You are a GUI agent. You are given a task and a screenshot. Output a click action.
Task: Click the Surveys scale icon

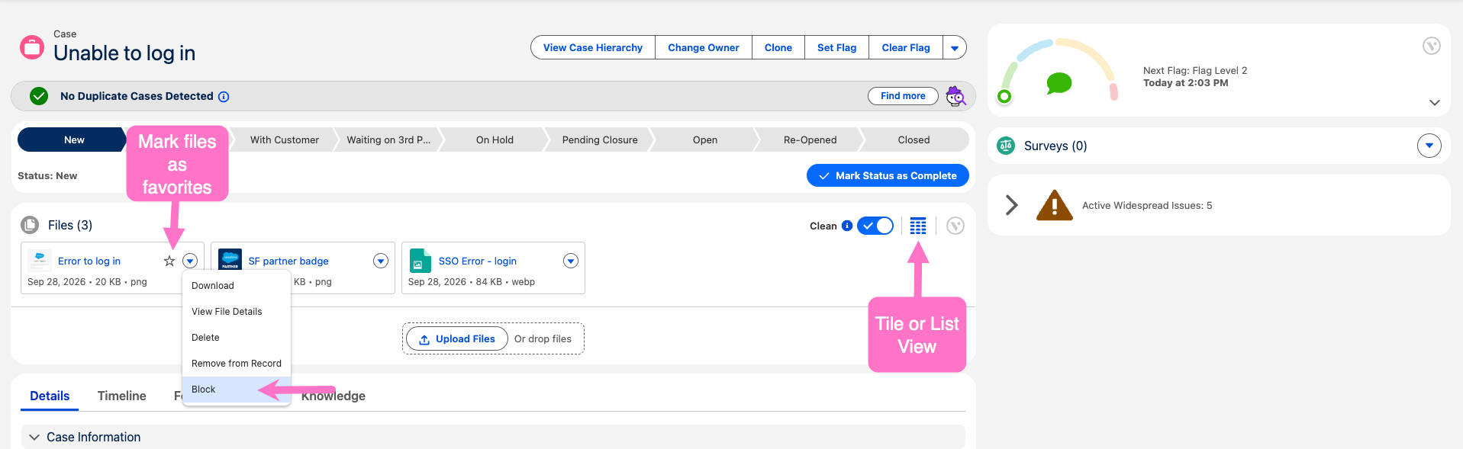[1006, 146]
